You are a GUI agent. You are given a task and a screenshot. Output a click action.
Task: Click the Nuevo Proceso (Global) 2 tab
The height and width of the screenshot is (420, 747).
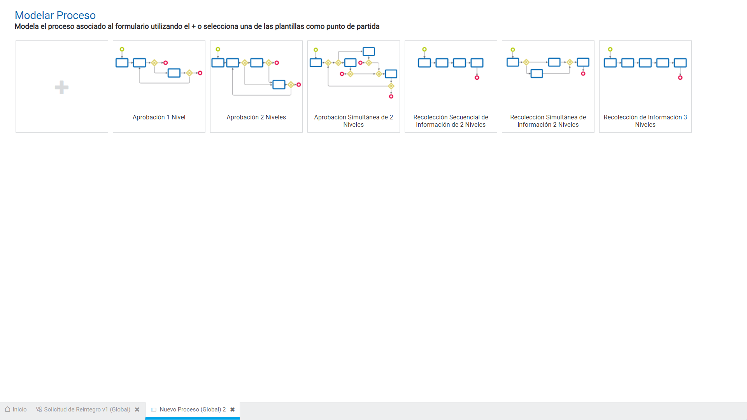(192, 409)
